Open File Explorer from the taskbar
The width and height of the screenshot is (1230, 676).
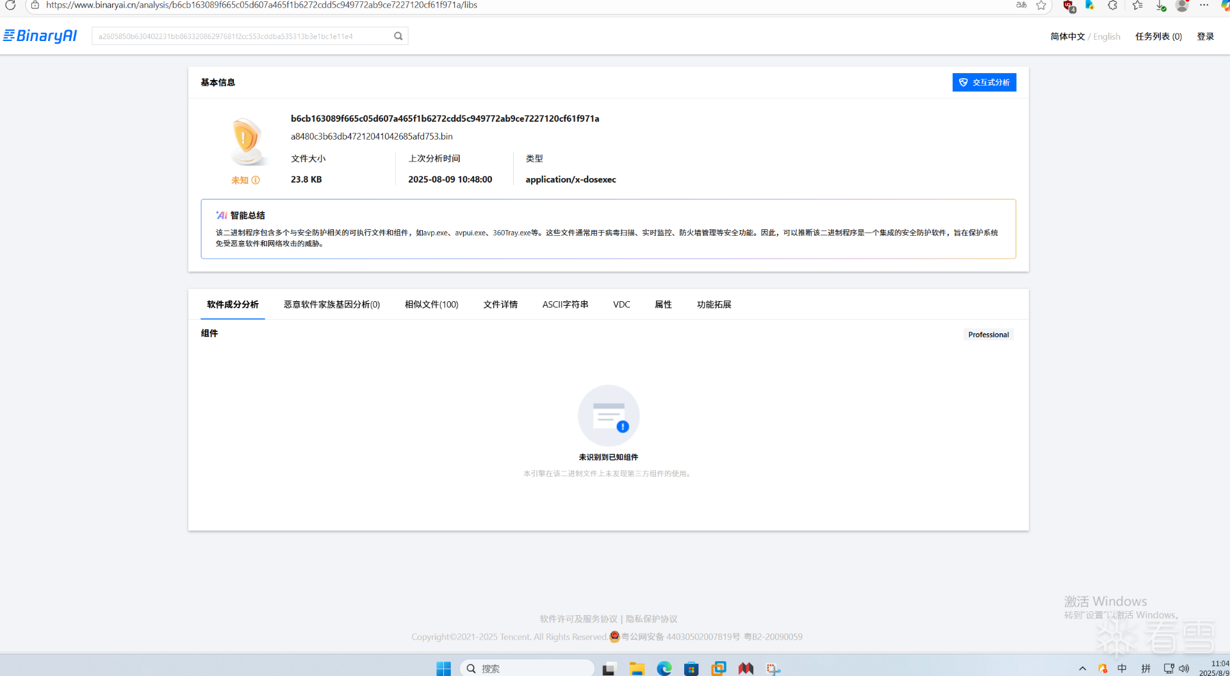(x=637, y=669)
